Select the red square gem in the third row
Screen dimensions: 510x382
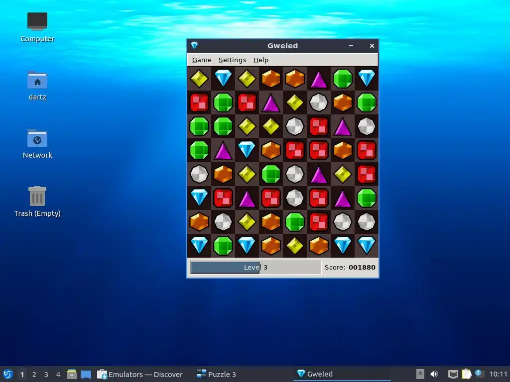pos(319,127)
